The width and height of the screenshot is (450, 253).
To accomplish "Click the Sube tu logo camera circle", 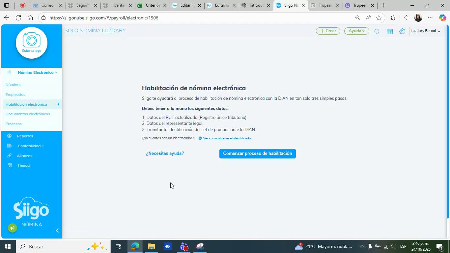I will coord(32,43).
